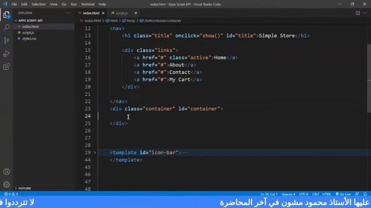Click the unsaved dot on the third tab
Viewport: 371px width, 208px height.
click(x=136, y=13)
